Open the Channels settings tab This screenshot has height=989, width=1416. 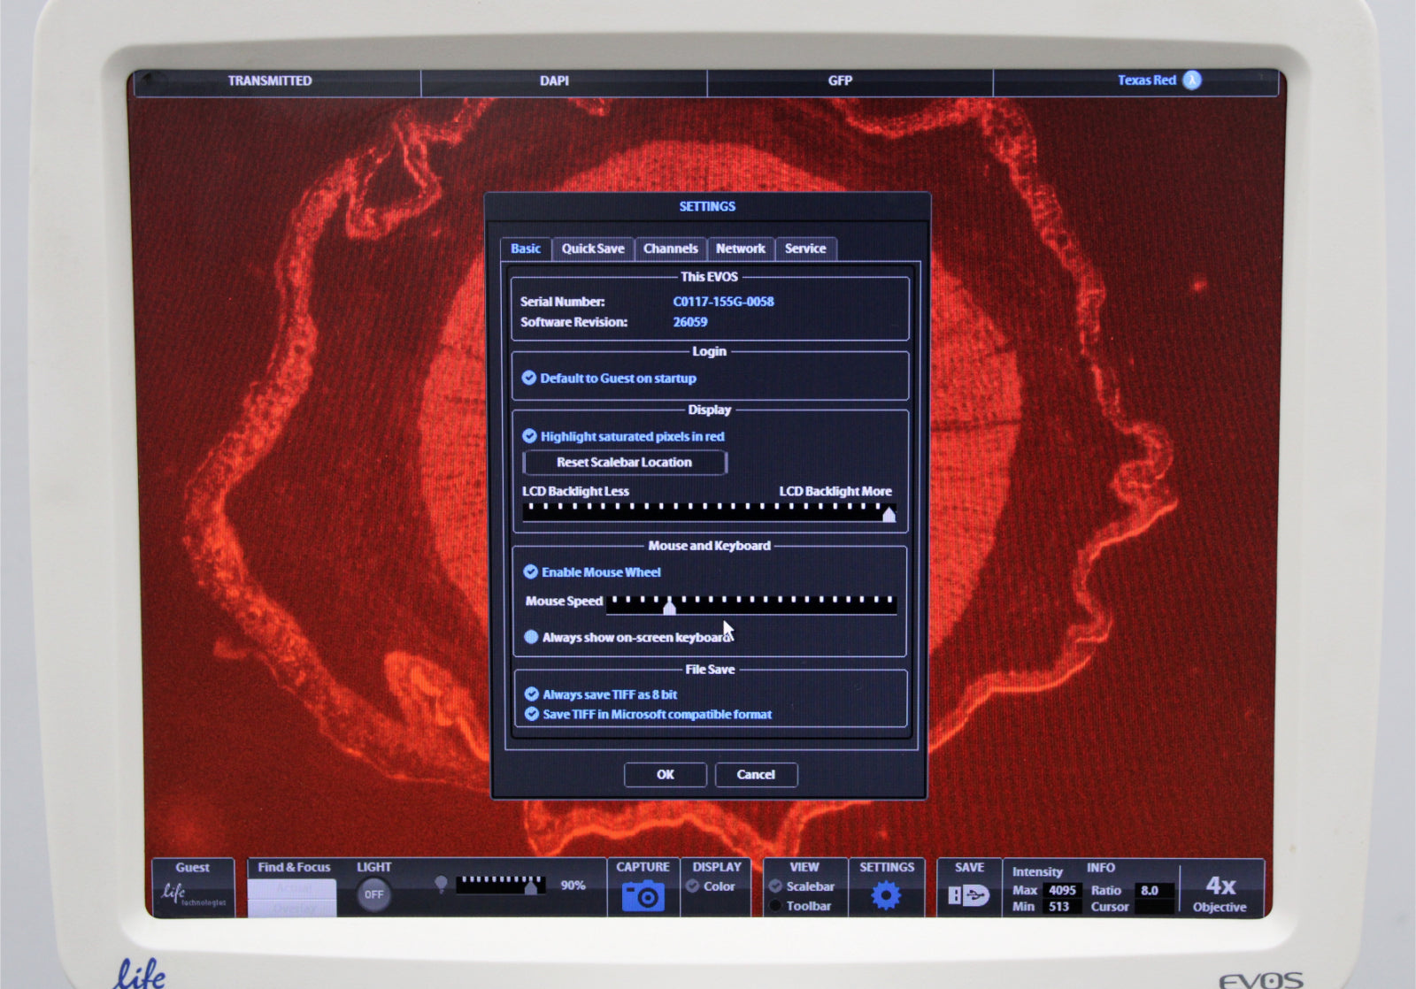[x=670, y=249]
